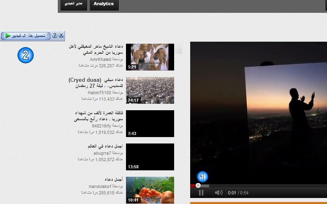Click the green download arrow icon
Viewport: 327px width, 204px height.
pos(8,36)
